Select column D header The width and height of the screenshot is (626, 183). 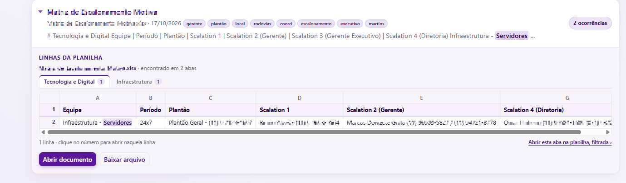299,98
